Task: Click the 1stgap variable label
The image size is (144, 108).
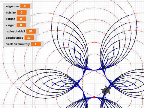Action: (x=10, y=19)
